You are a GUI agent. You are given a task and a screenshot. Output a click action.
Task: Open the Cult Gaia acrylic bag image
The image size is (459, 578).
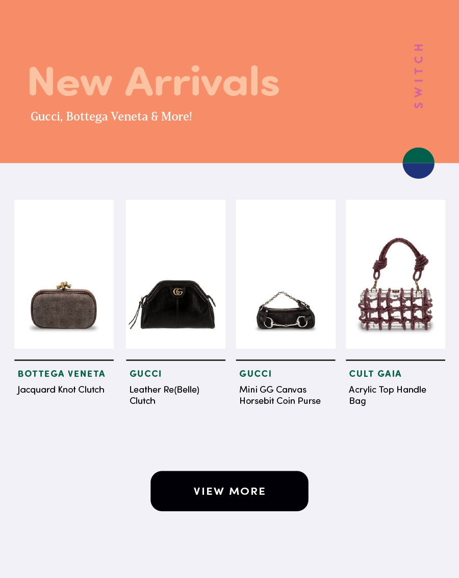395,274
